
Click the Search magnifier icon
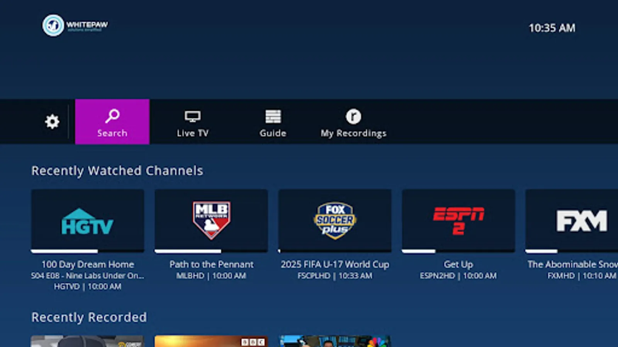point(112,116)
